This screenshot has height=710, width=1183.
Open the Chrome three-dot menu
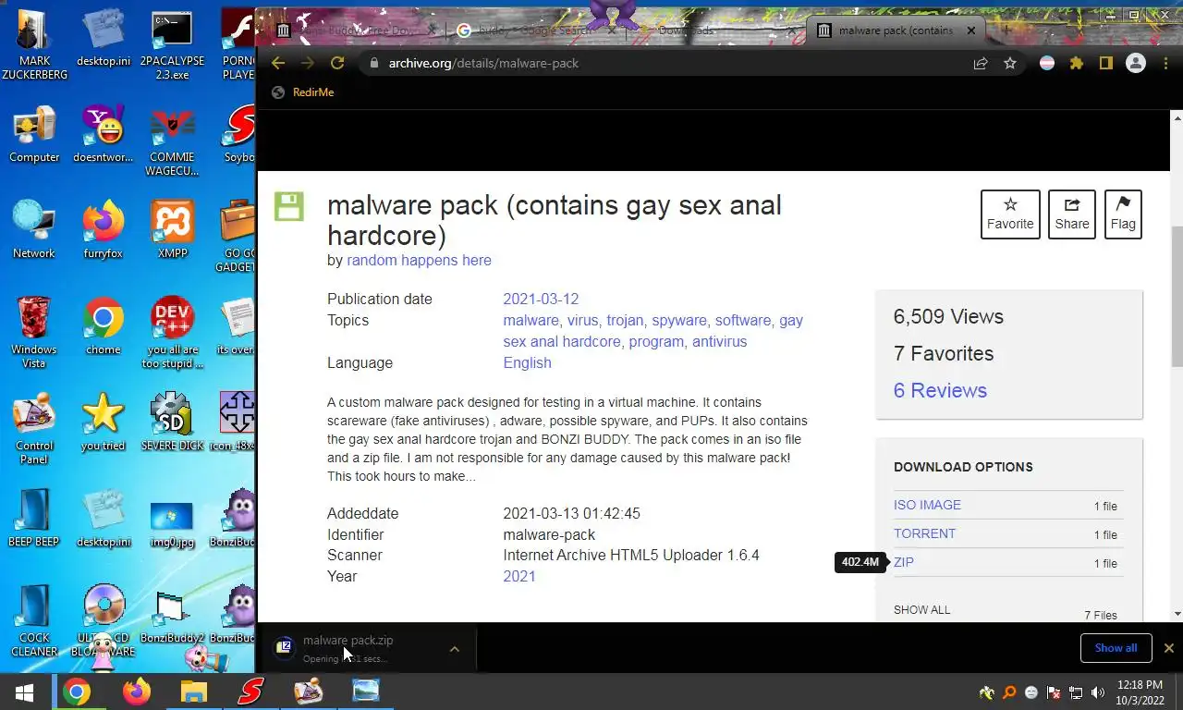tap(1165, 63)
